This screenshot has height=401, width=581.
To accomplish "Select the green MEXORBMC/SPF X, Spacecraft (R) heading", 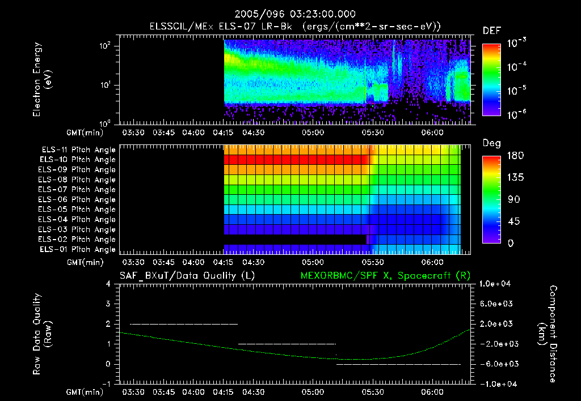I will pyautogui.click(x=385, y=276).
